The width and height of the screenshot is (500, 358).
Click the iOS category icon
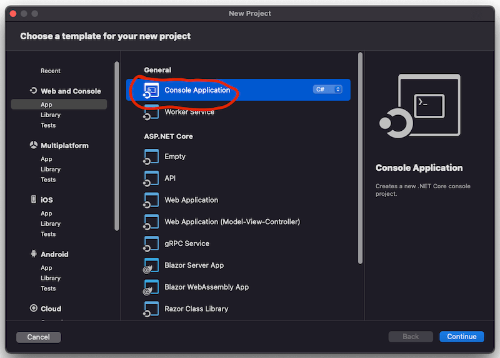(34, 200)
